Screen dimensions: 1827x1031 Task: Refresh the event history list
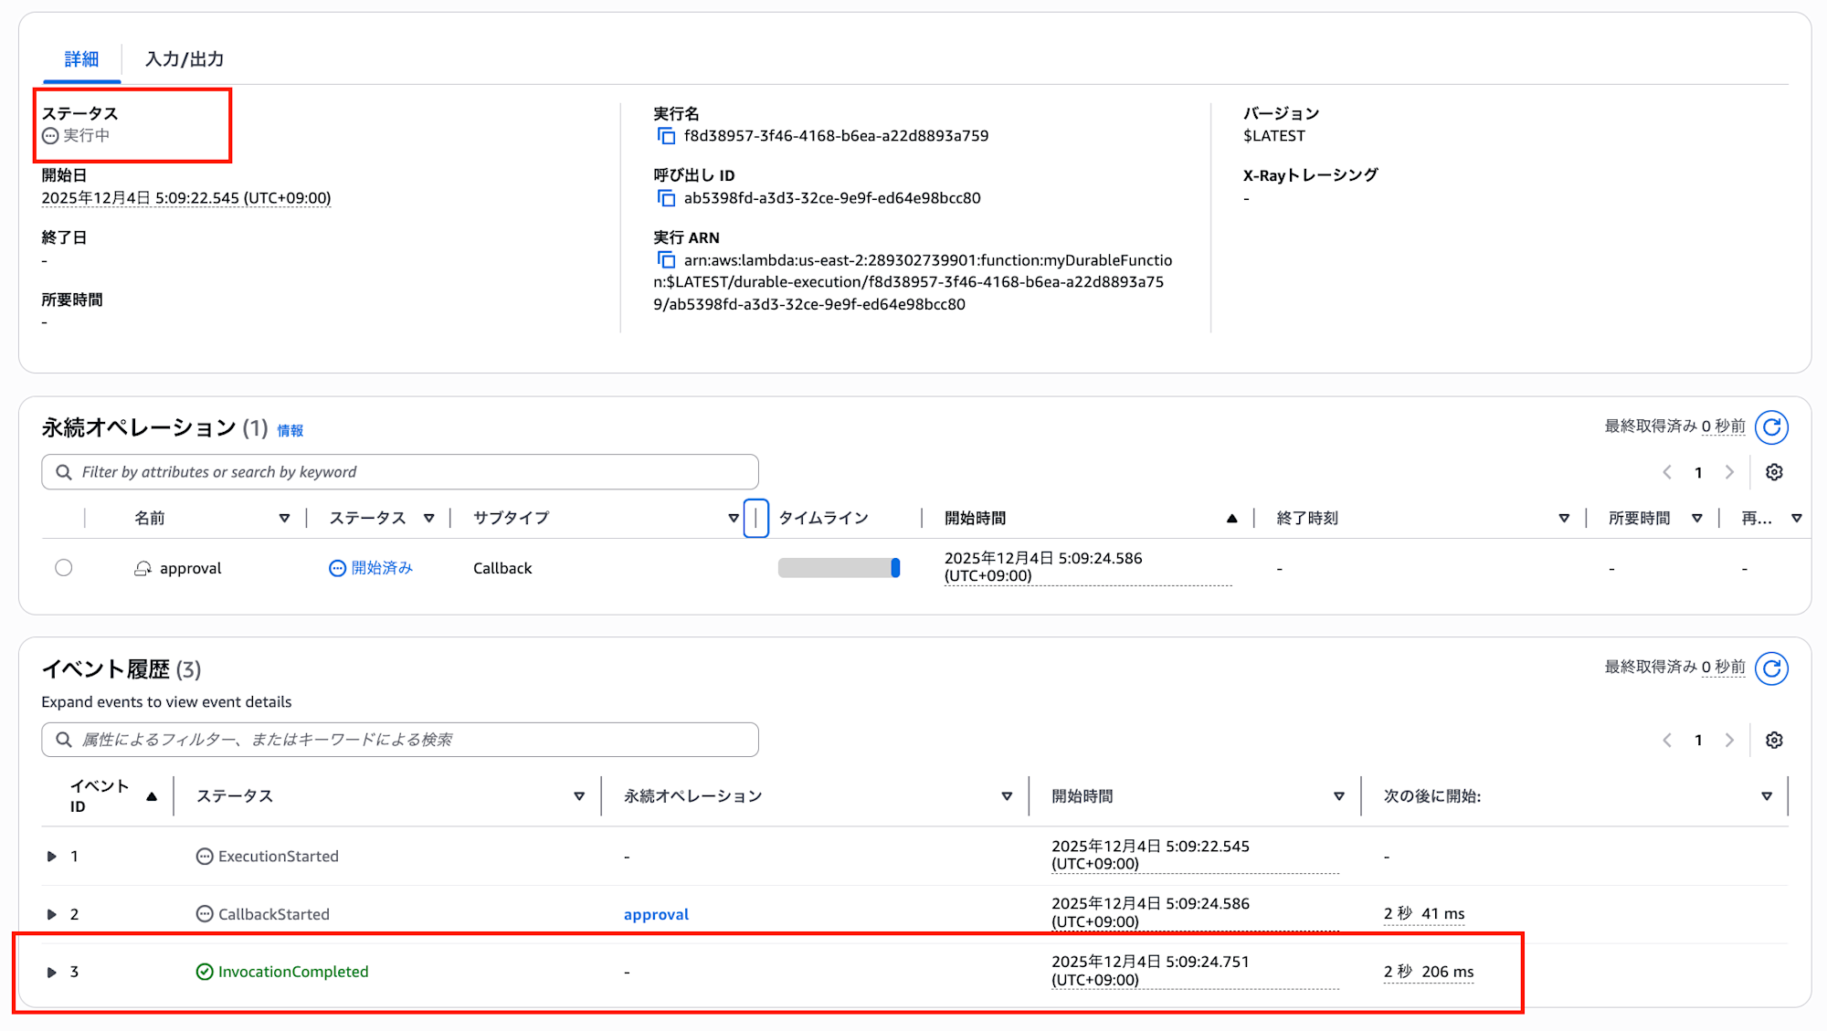click(1771, 668)
